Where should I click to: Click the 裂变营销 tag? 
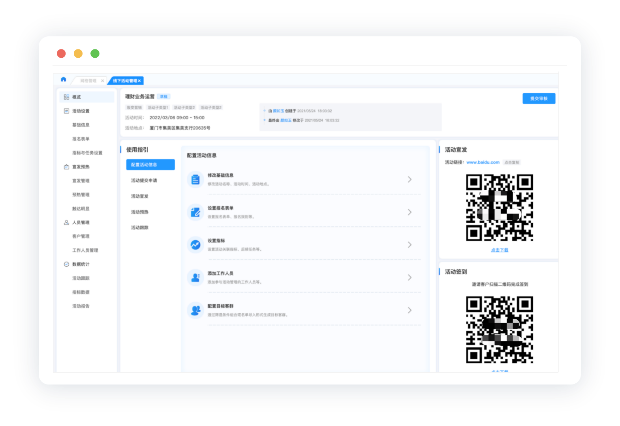tap(134, 107)
